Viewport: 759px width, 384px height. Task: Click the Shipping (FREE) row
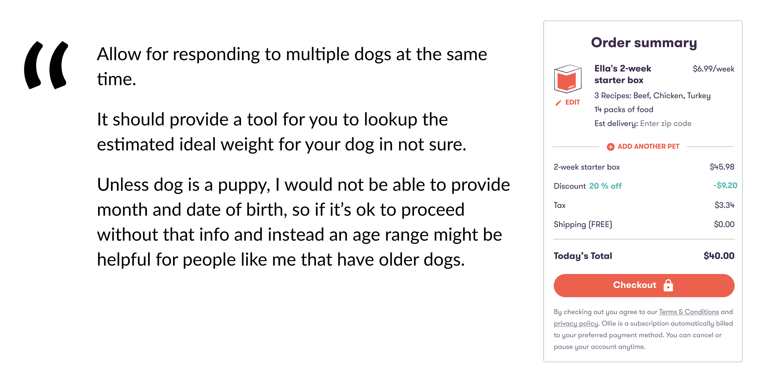point(644,224)
